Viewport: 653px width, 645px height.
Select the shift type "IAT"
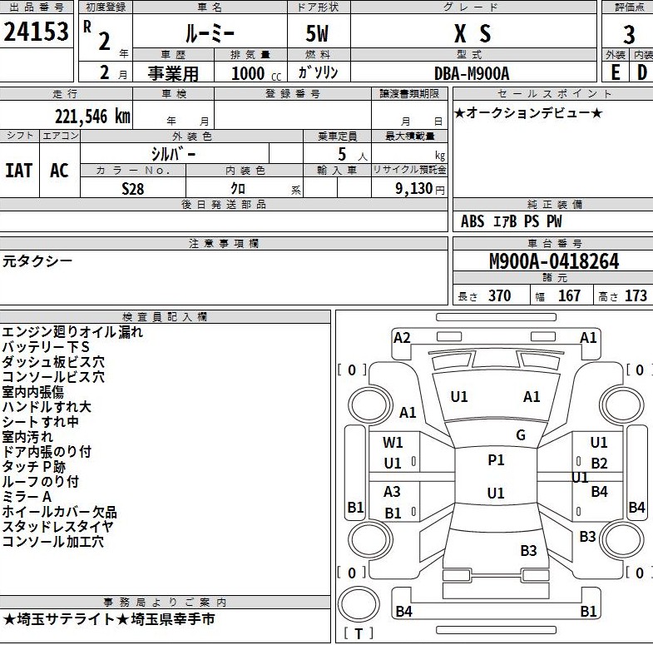(x=19, y=171)
